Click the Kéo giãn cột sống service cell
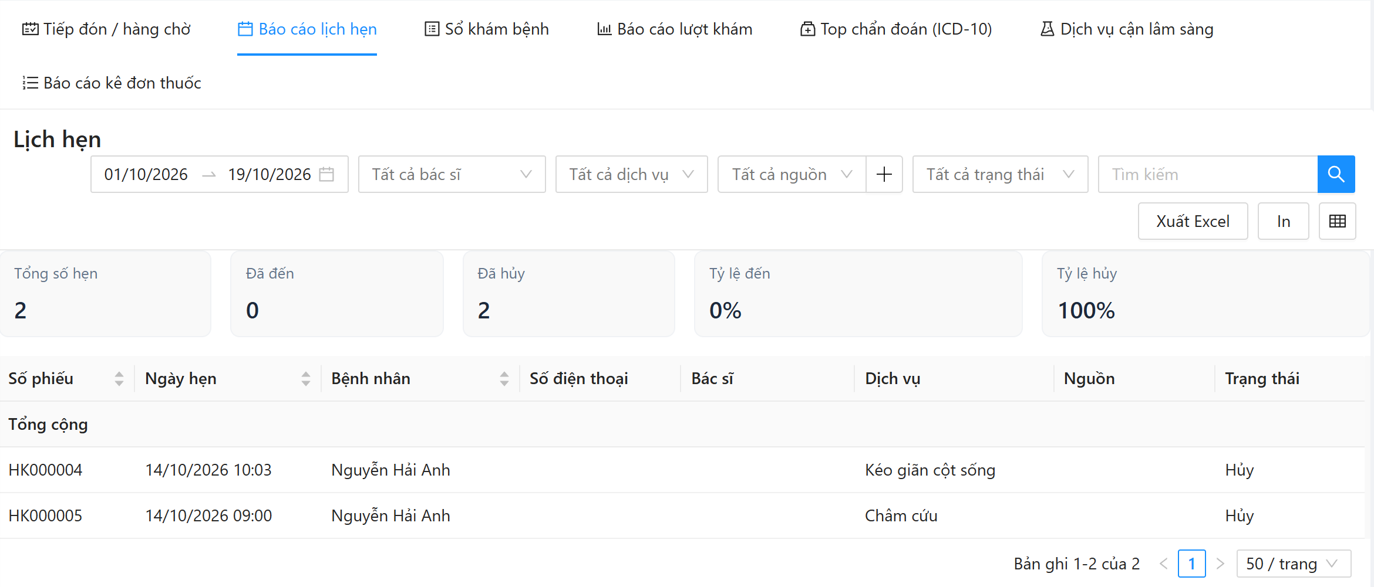Viewport: 1374px width, 587px height. tap(930, 470)
